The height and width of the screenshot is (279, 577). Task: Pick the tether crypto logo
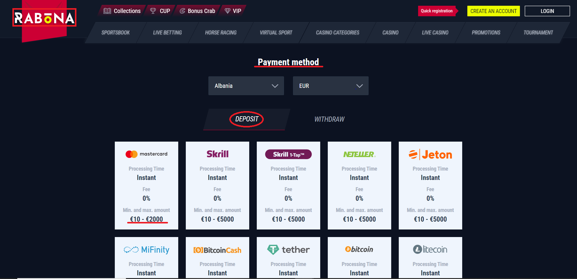(x=288, y=250)
